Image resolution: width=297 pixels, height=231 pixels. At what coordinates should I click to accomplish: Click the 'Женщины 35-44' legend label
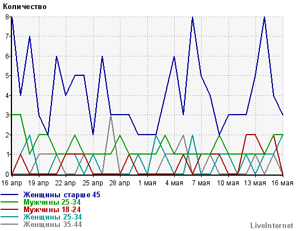click(53, 224)
